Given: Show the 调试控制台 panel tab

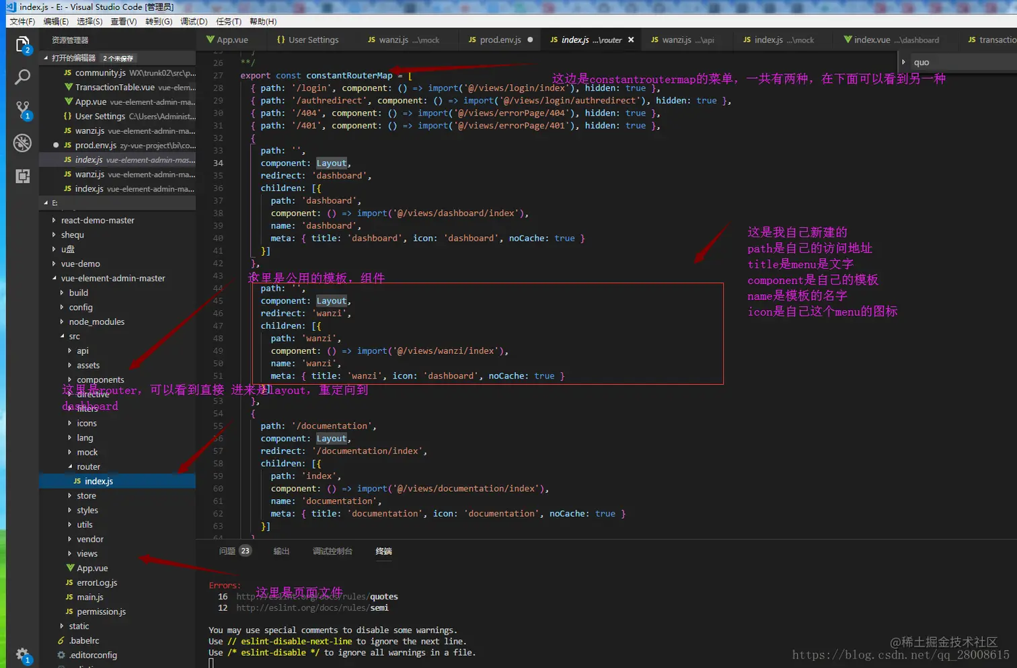Looking at the screenshot, I should click(332, 551).
